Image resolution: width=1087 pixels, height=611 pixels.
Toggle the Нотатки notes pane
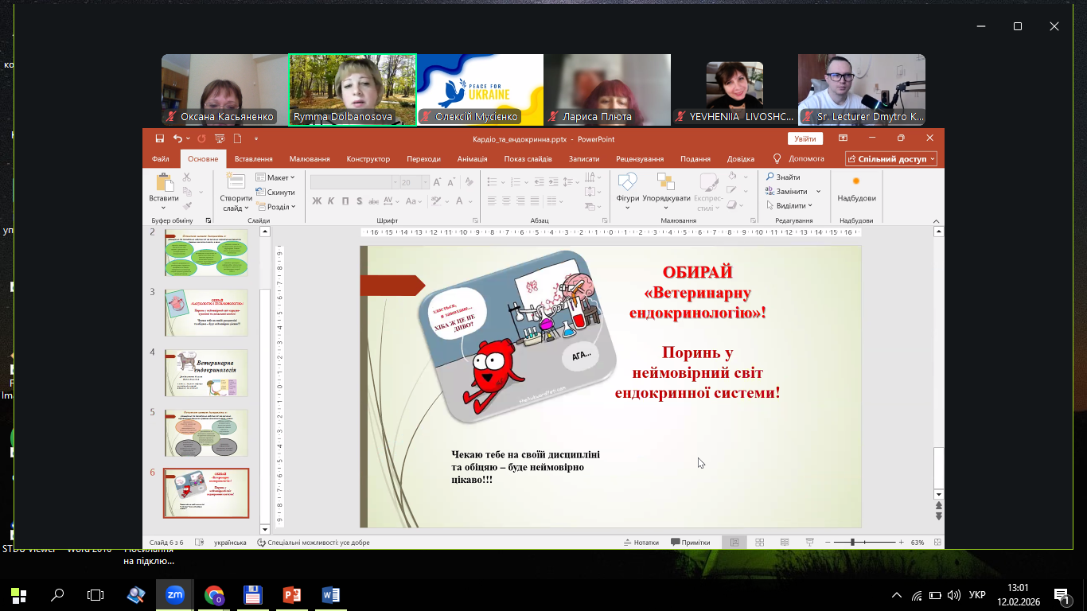pyautogui.click(x=641, y=543)
